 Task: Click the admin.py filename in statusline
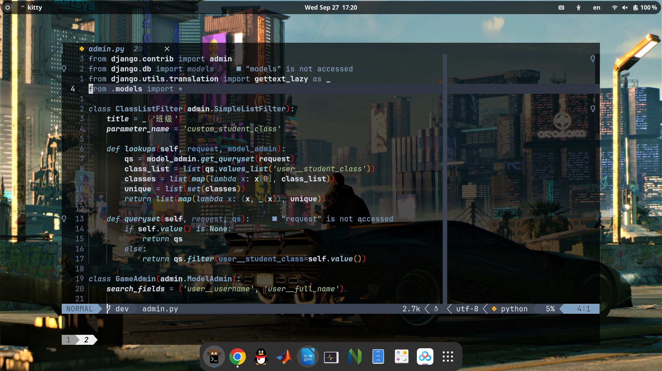point(160,309)
